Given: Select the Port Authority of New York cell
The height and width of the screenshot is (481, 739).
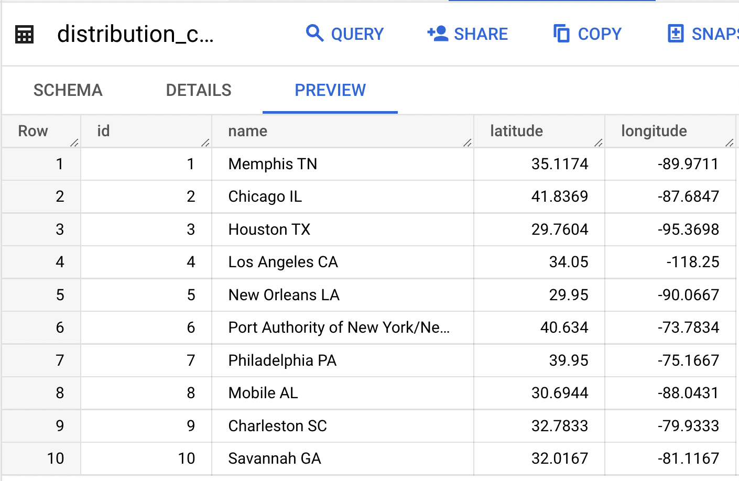Looking at the screenshot, I should click(343, 327).
